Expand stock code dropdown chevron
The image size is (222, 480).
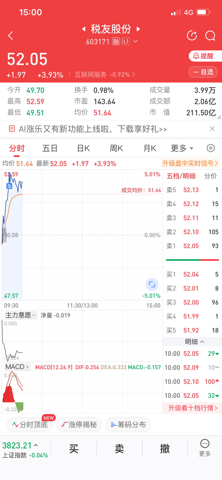tap(135, 42)
